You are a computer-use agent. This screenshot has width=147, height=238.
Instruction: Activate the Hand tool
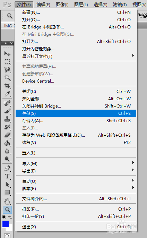click(7, 202)
